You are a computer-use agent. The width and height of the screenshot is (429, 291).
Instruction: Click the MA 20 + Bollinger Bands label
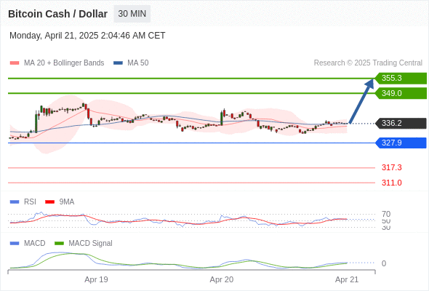(64, 63)
